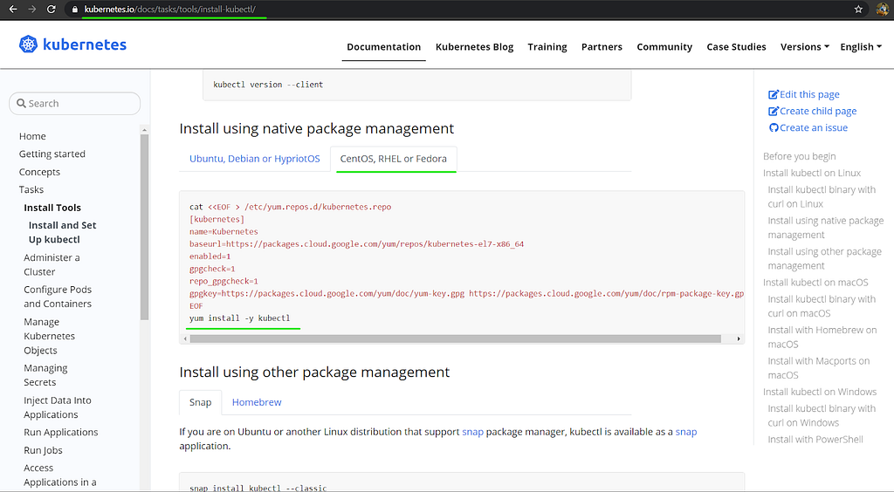Go to Kubernetes Blog
894x492 pixels.
pos(474,47)
